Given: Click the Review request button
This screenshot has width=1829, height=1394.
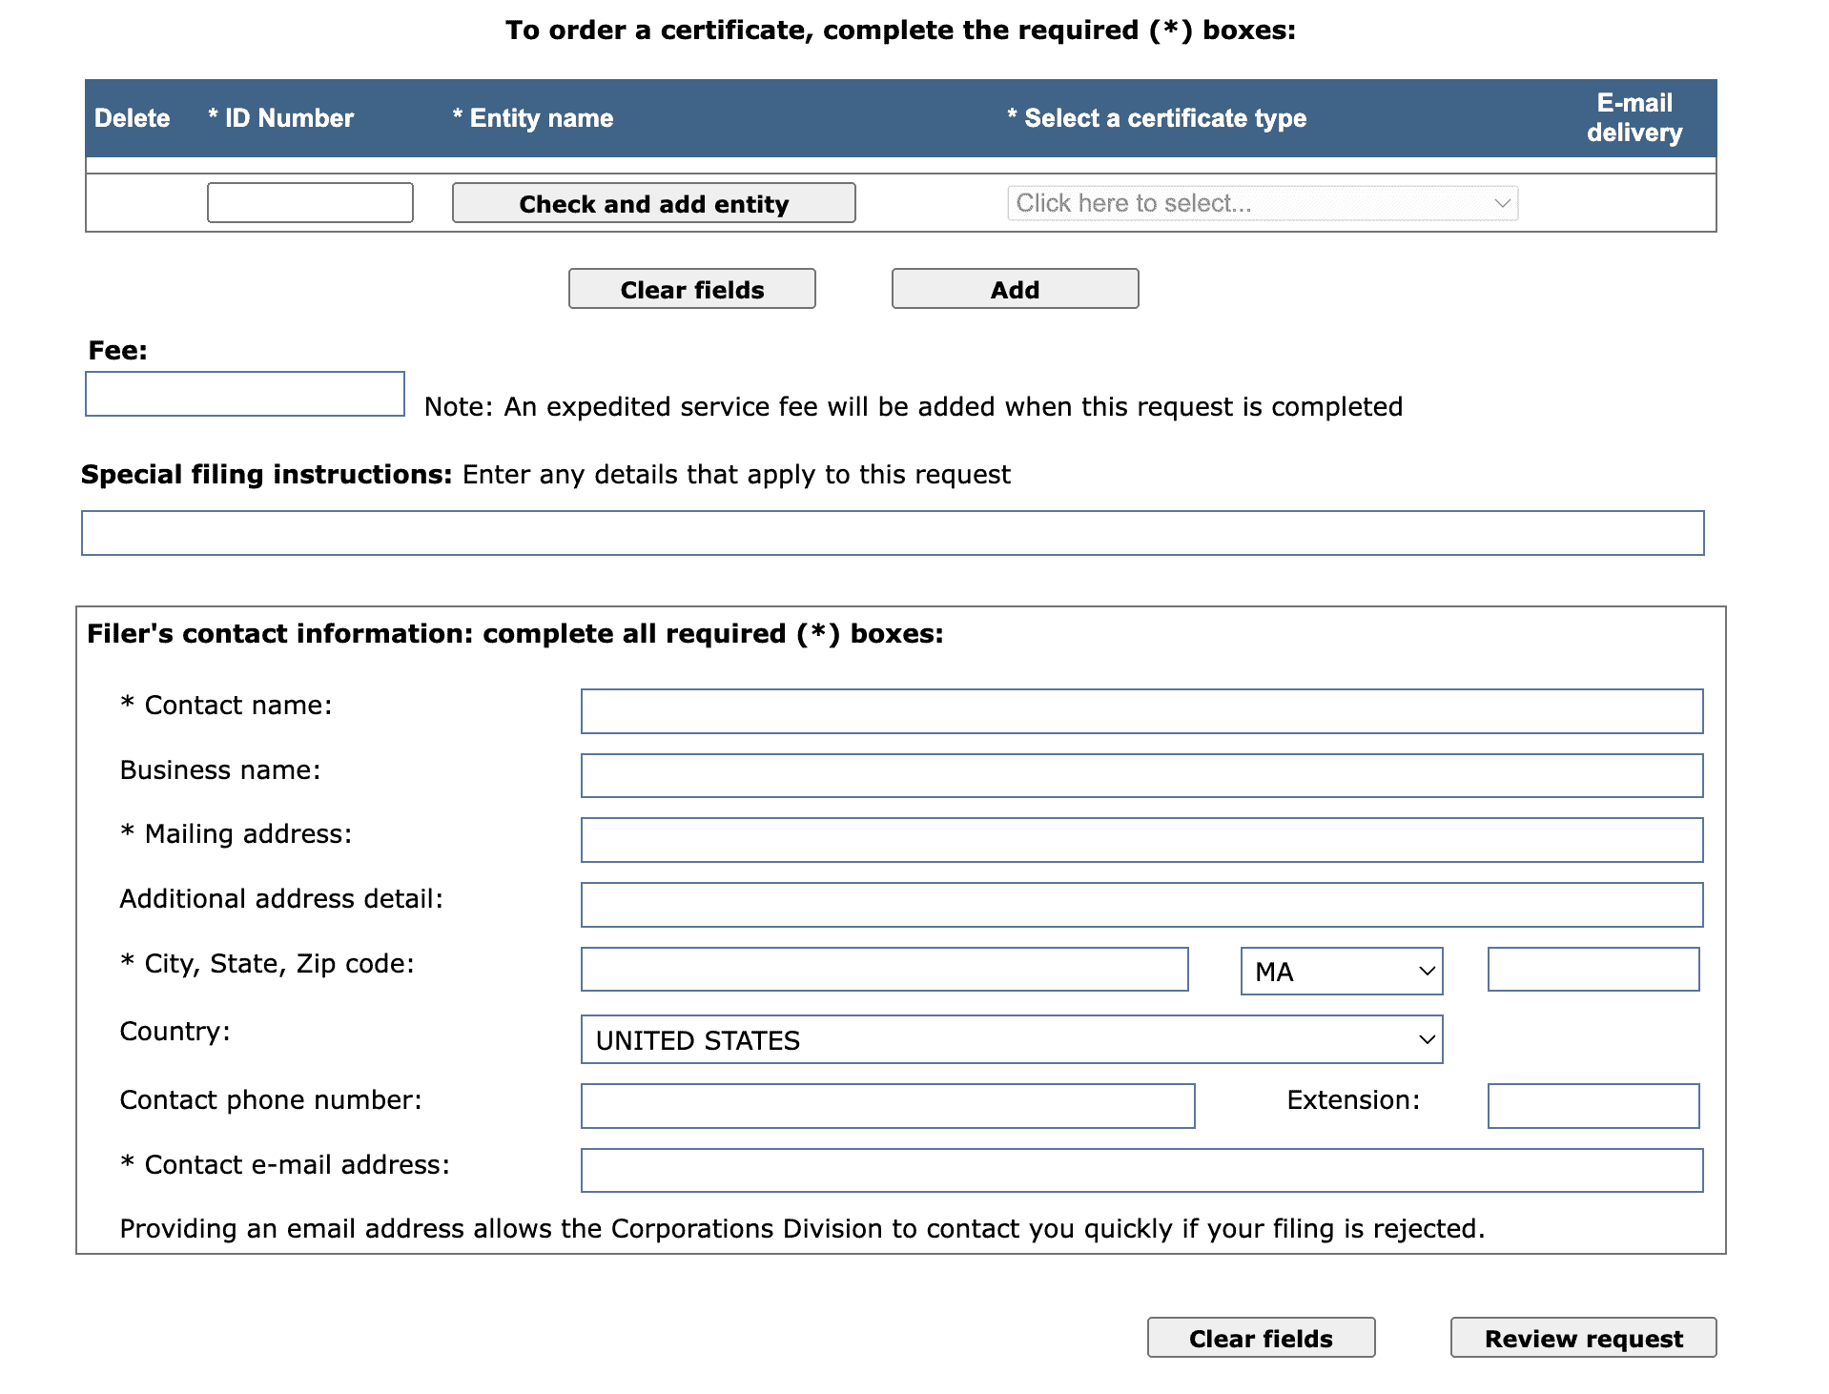Looking at the screenshot, I should 1582,1338.
